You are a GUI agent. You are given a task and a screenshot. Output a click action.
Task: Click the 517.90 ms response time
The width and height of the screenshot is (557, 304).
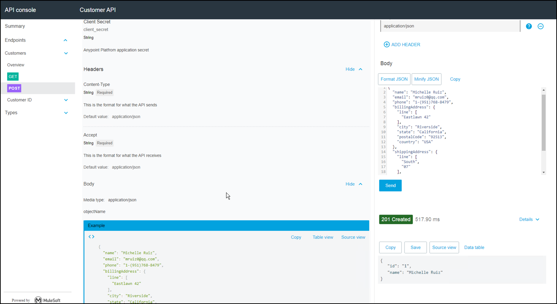click(427, 219)
